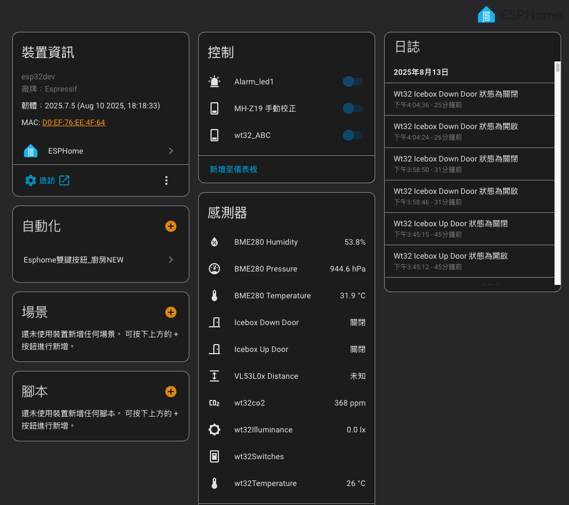The width and height of the screenshot is (569, 505).
Task: Add a new automation with plus icon
Action: pos(171,226)
